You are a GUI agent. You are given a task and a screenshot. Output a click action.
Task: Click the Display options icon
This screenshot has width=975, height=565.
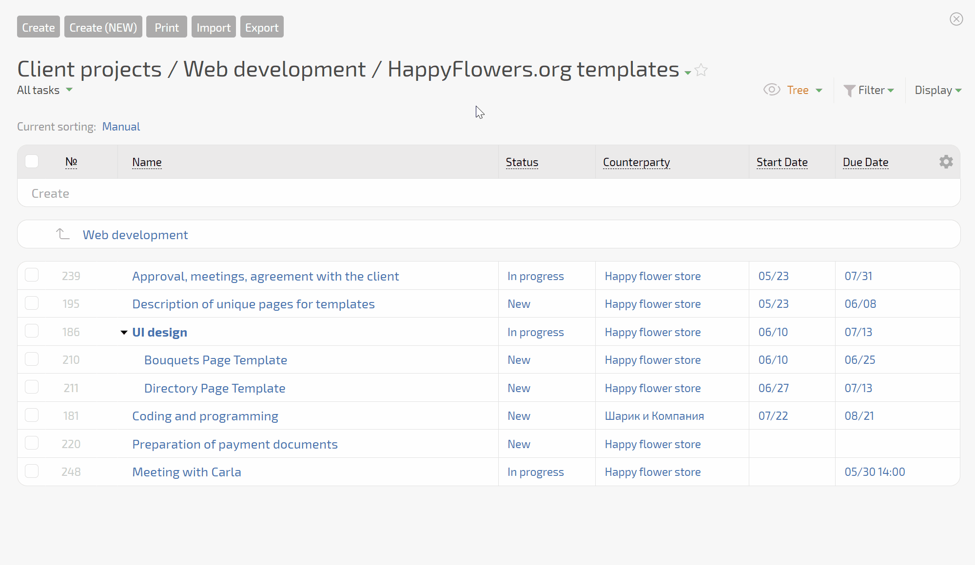947,161
